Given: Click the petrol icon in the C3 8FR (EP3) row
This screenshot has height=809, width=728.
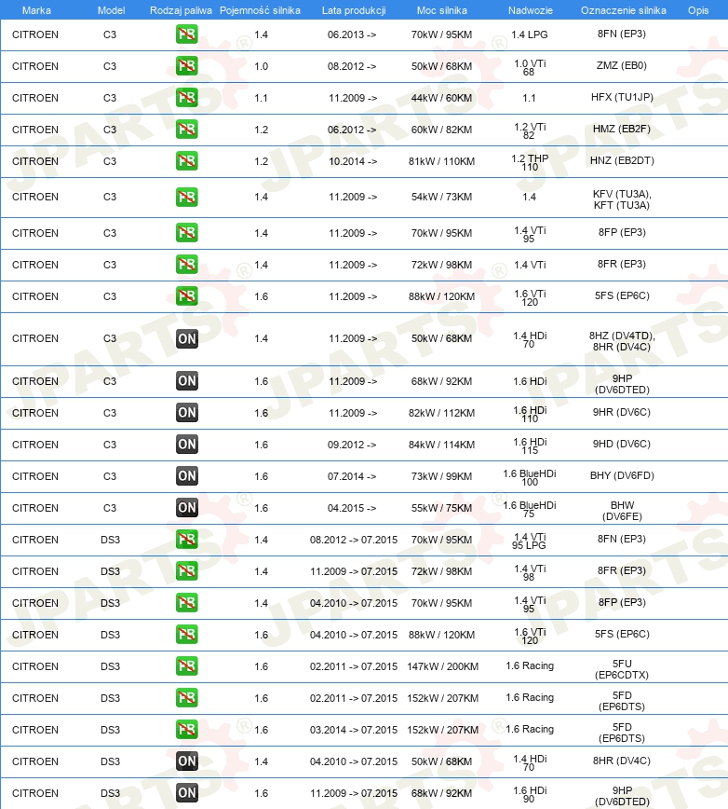Looking at the screenshot, I should click(x=186, y=265).
